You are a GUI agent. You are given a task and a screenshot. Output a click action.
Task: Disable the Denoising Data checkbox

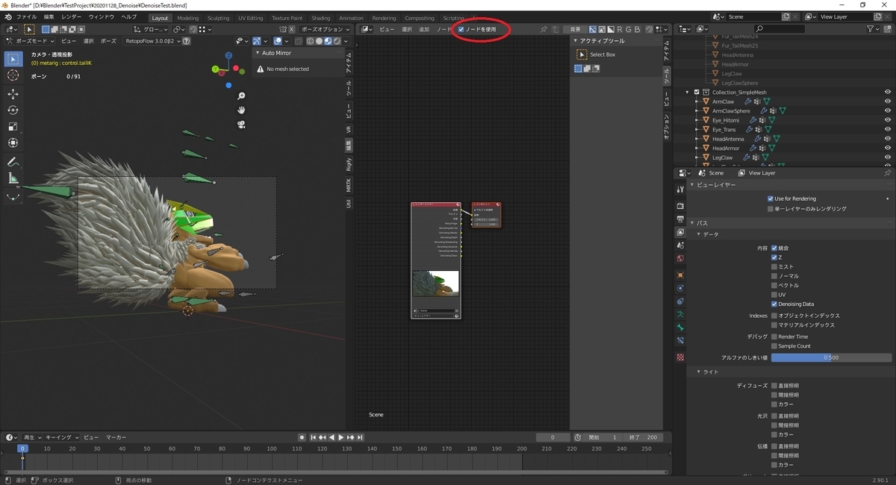774,304
